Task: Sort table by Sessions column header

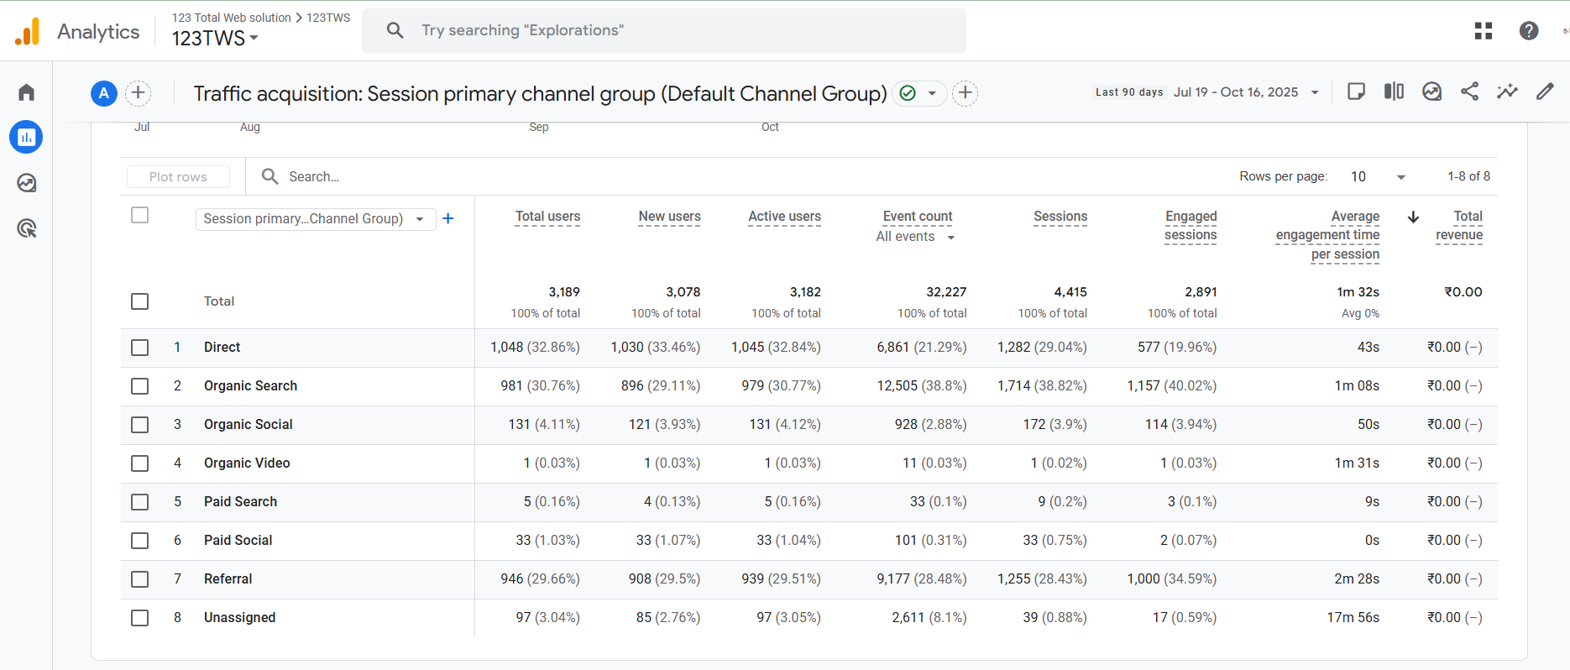Action: 1060,217
